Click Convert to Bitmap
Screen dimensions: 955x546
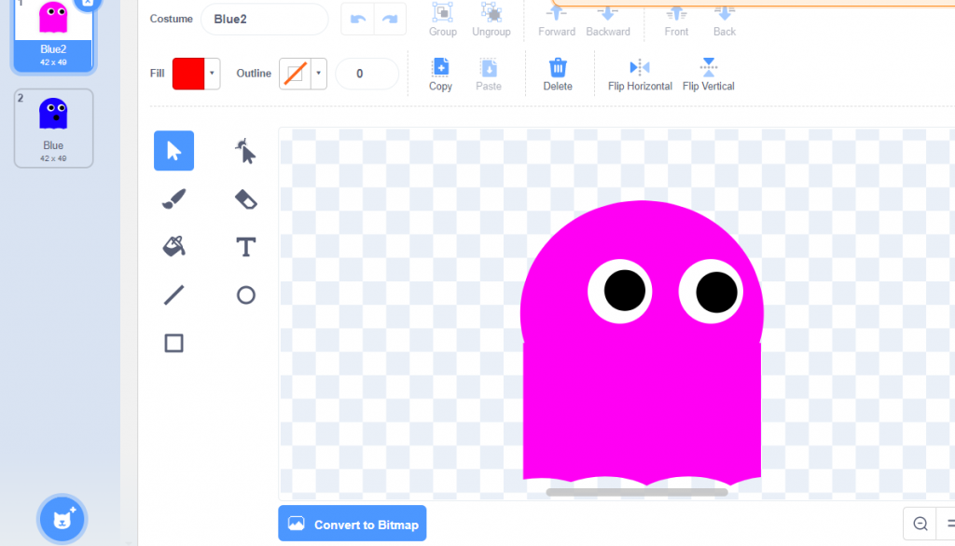click(352, 523)
